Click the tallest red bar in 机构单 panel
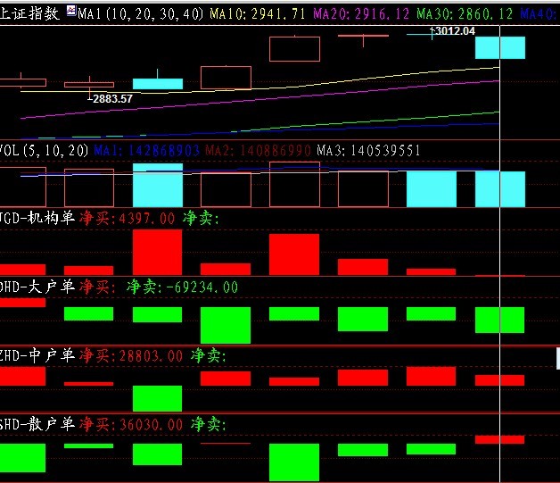 (157, 252)
